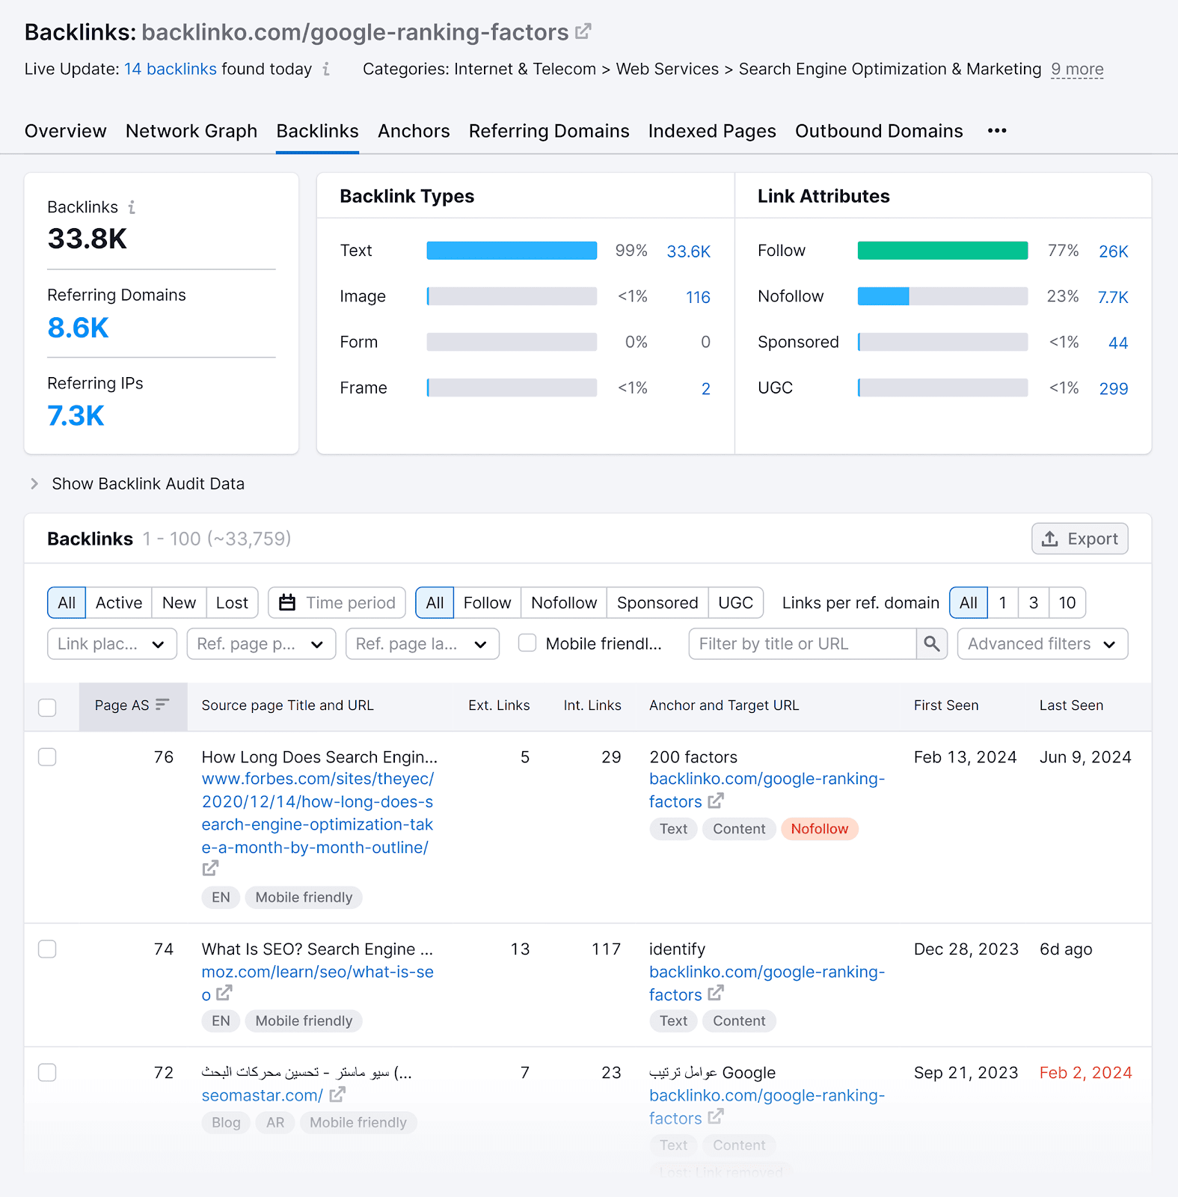Screen dimensions: 1178x1197
Task: Click the search magnifier icon
Action: pyautogui.click(x=932, y=644)
